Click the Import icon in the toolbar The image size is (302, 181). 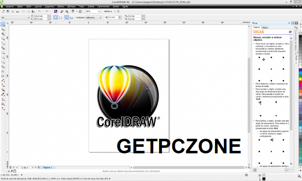[x=62, y=12]
